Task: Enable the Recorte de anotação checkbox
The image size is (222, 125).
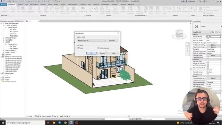Action: pyautogui.click(x=207, y=66)
